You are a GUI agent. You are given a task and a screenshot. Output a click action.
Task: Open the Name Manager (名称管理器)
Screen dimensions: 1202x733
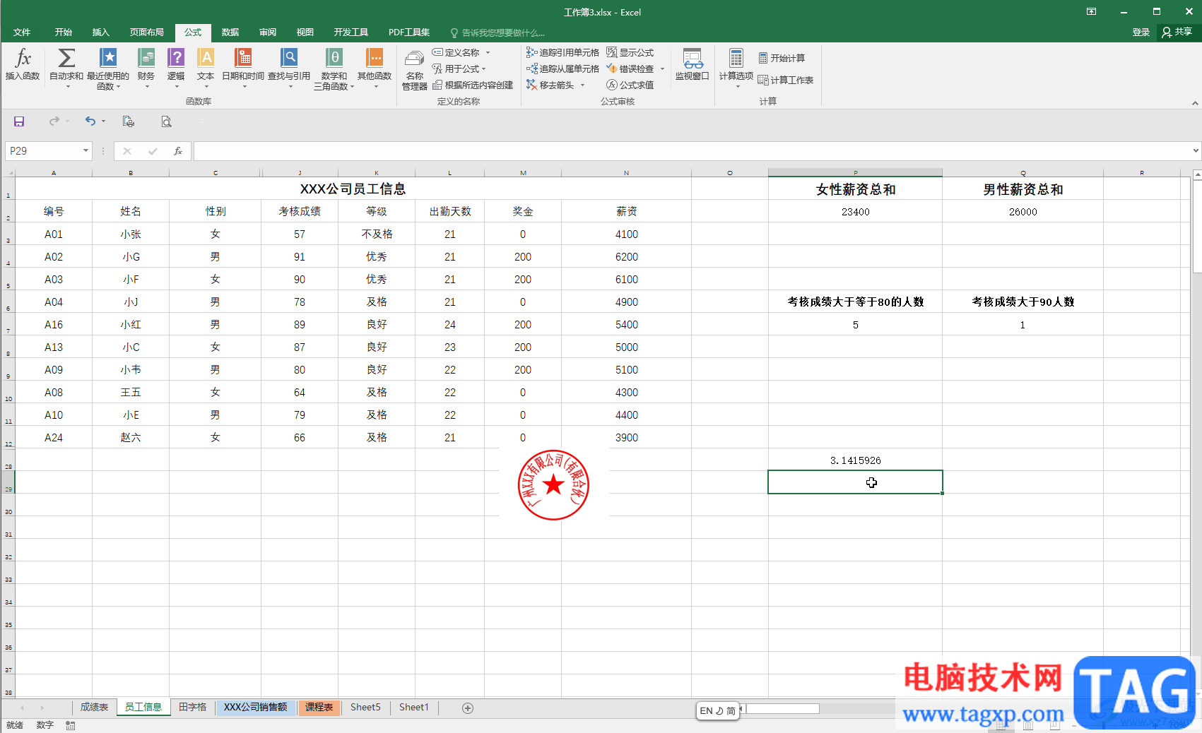tap(415, 70)
